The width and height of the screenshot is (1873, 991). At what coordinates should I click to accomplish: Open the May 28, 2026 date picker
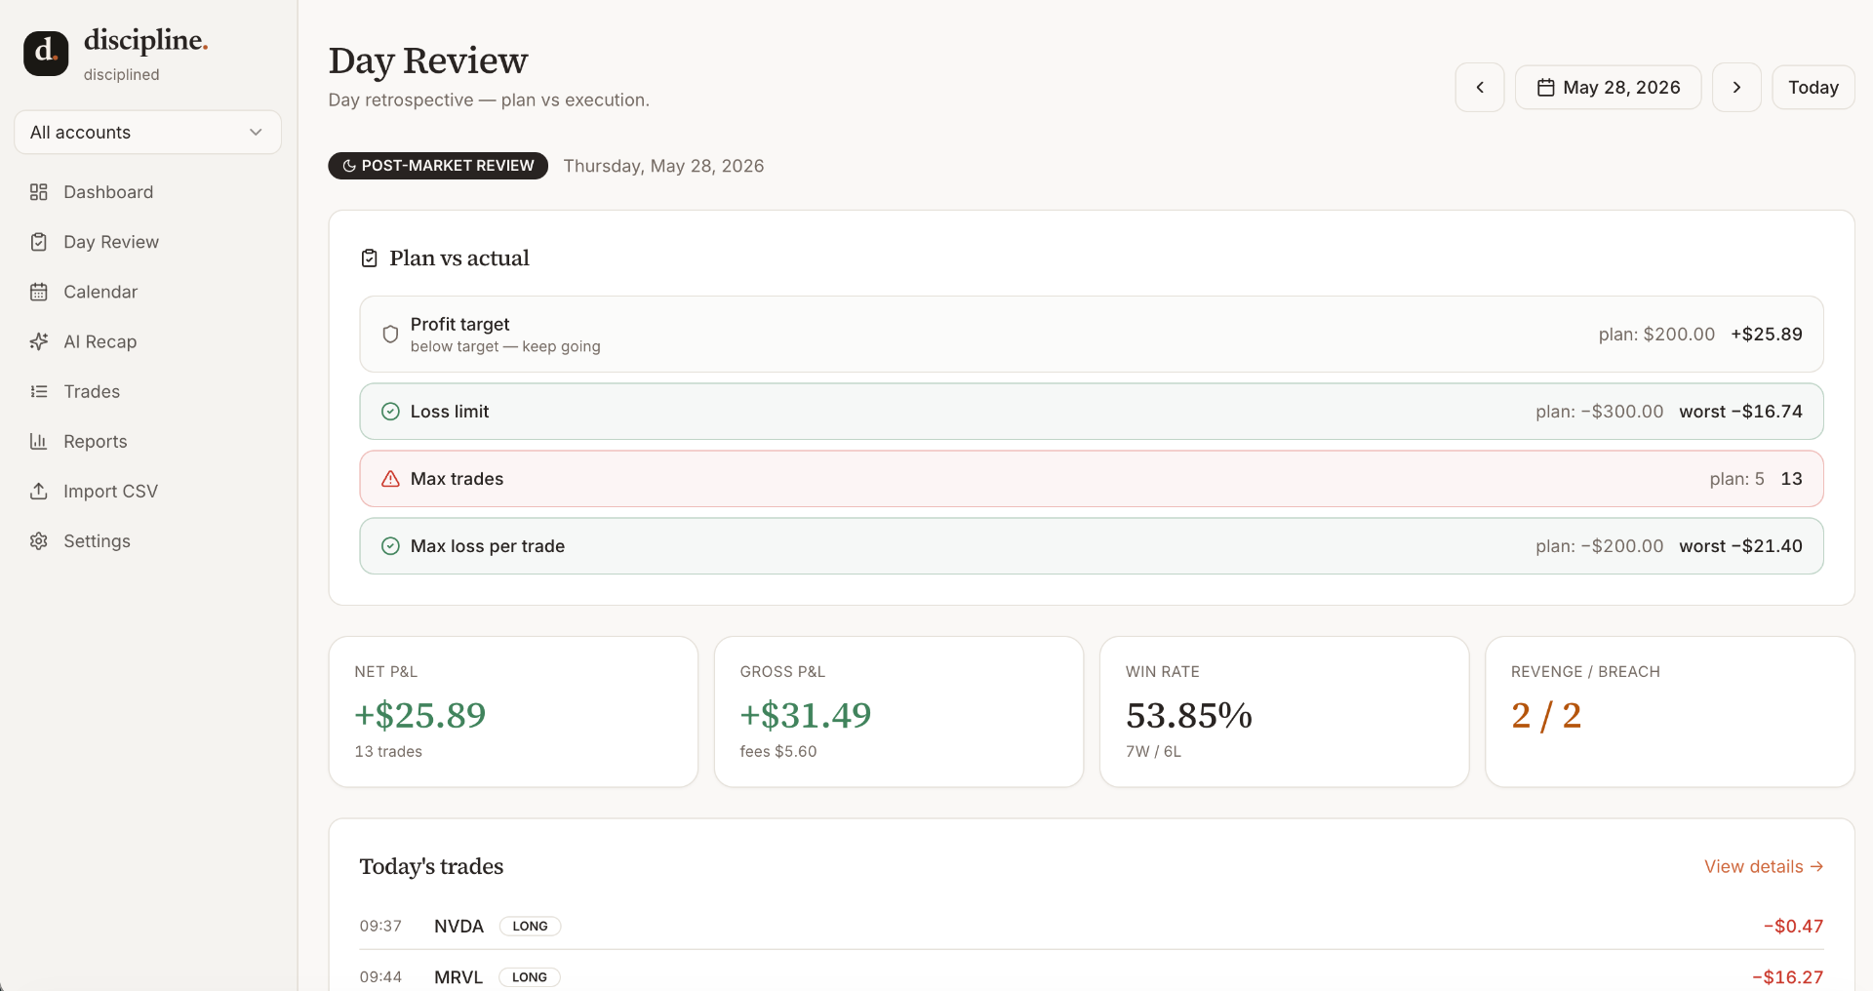point(1608,88)
